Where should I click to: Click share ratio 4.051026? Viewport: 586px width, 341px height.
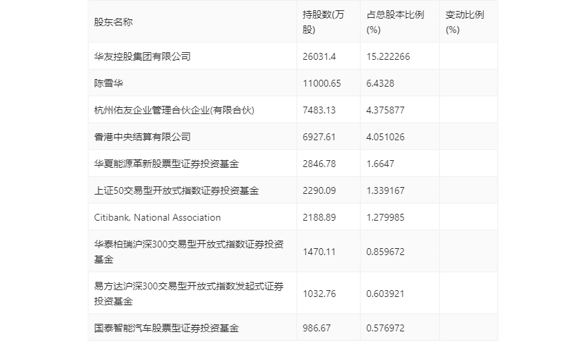click(x=385, y=137)
